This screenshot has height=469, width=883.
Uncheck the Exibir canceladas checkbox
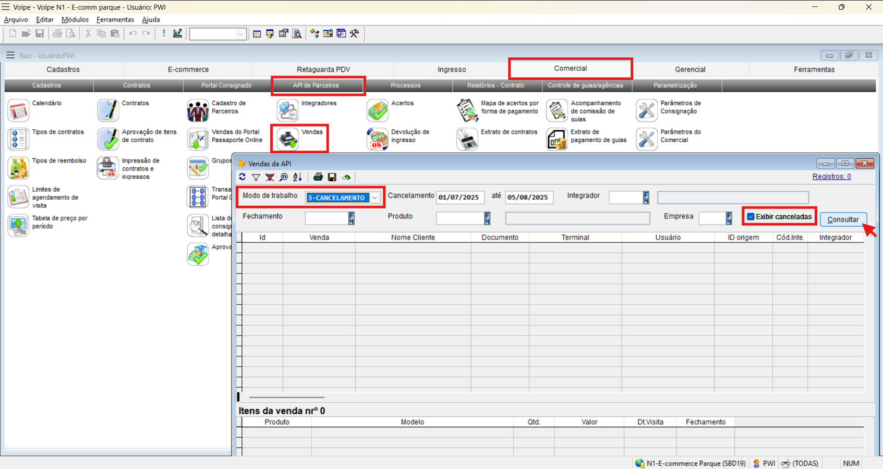coord(751,217)
